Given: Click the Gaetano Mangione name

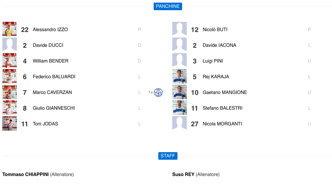Looking at the screenshot, I should (x=225, y=93).
